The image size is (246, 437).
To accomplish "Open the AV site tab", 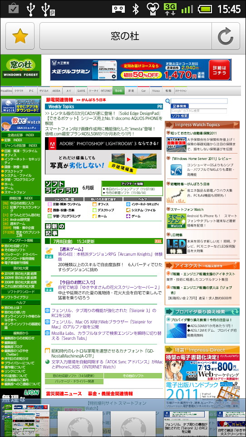I will tap(69, 90).
